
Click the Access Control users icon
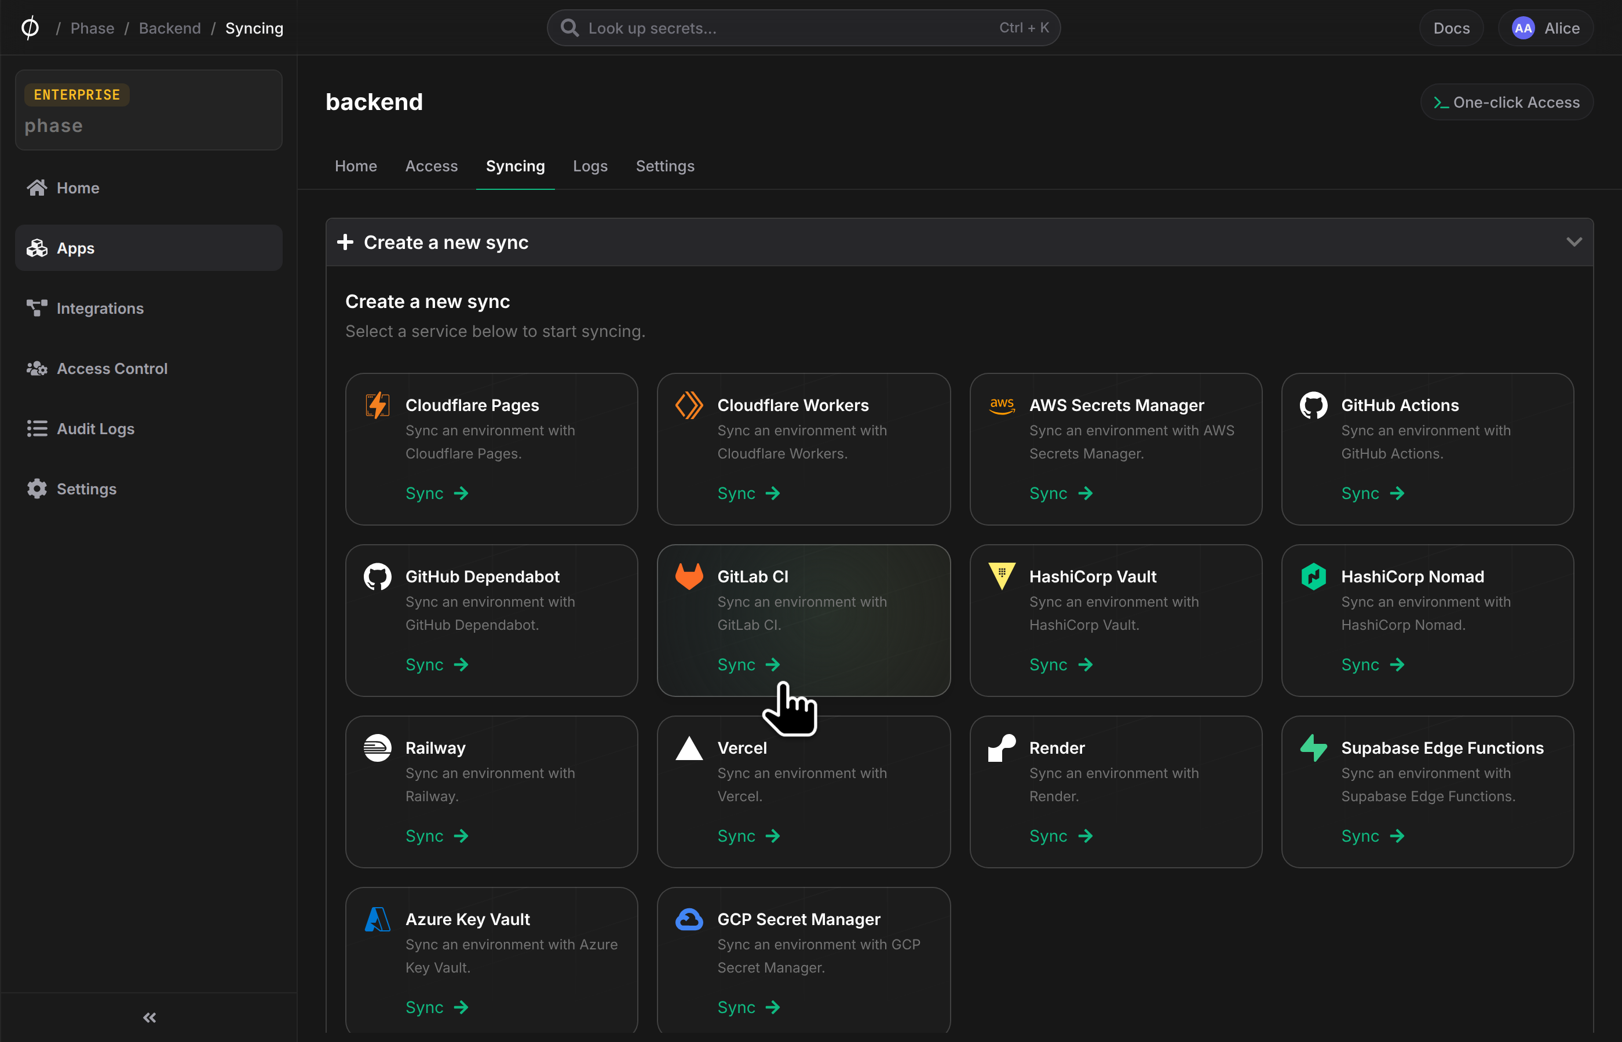click(x=36, y=368)
